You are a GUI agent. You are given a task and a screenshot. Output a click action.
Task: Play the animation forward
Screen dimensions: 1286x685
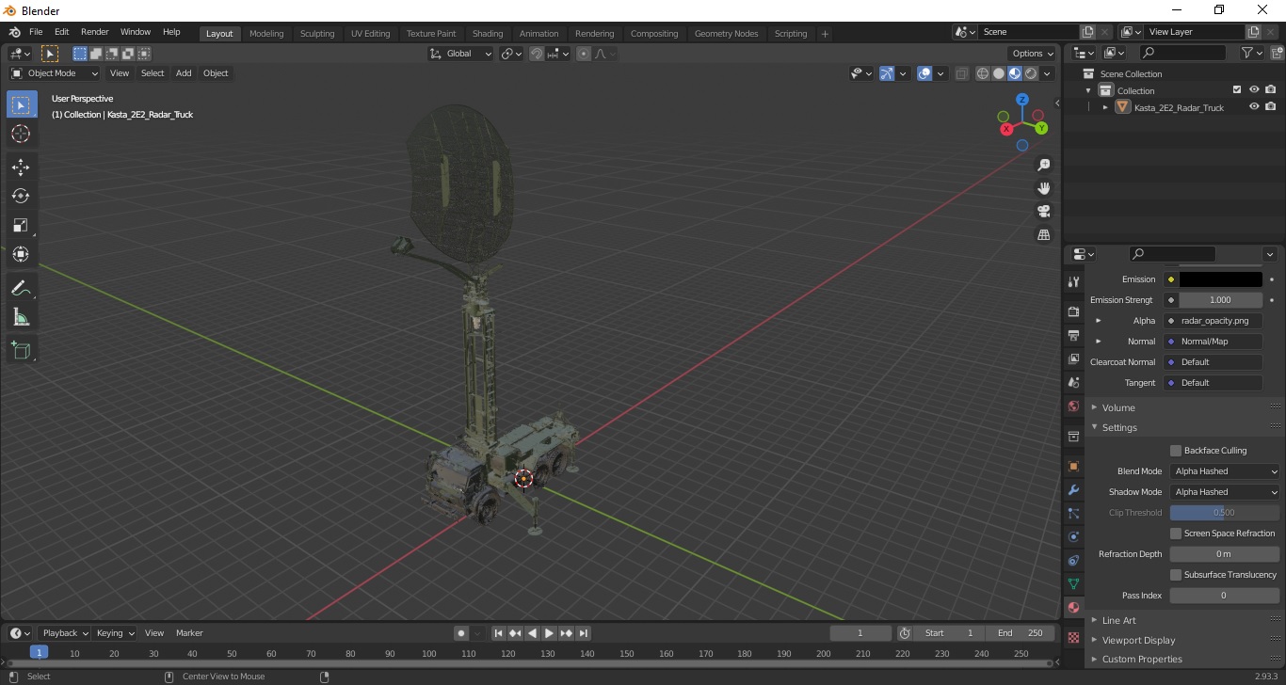[x=550, y=633]
